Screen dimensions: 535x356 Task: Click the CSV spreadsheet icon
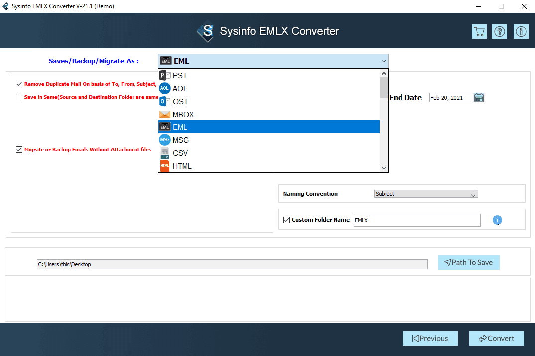(x=165, y=153)
